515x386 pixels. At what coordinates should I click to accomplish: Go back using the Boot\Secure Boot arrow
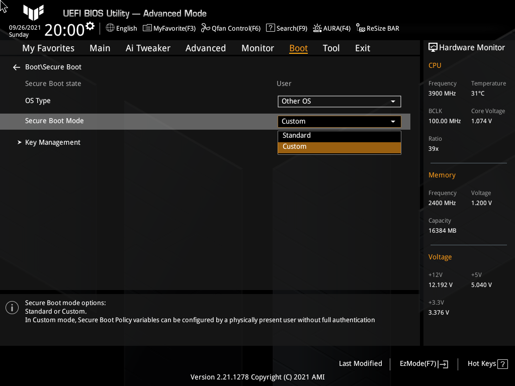[x=16, y=66]
